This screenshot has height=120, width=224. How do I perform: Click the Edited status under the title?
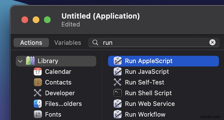(71, 24)
